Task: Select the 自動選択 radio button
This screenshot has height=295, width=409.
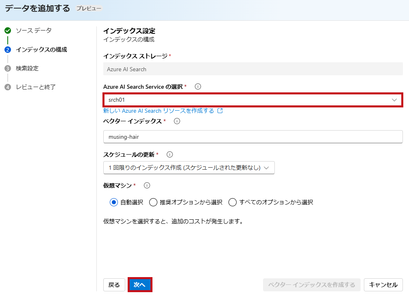Action: pyautogui.click(x=114, y=202)
